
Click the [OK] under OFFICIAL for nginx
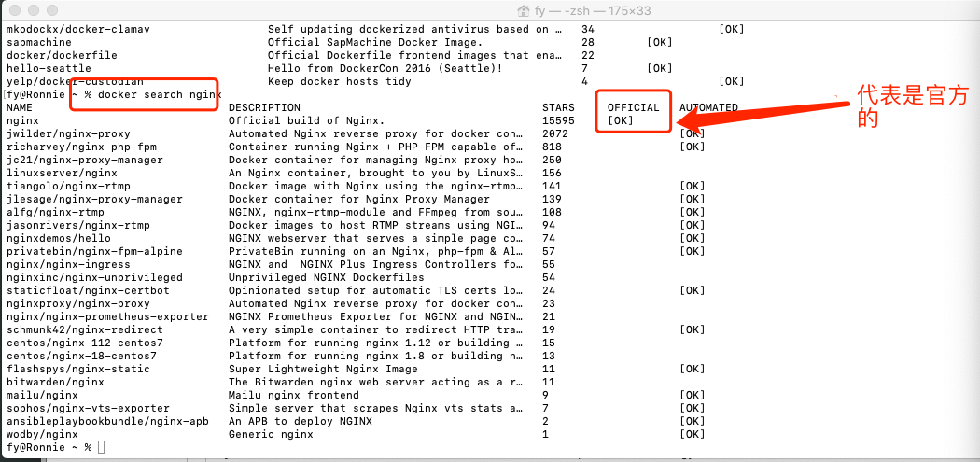(620, 120)
